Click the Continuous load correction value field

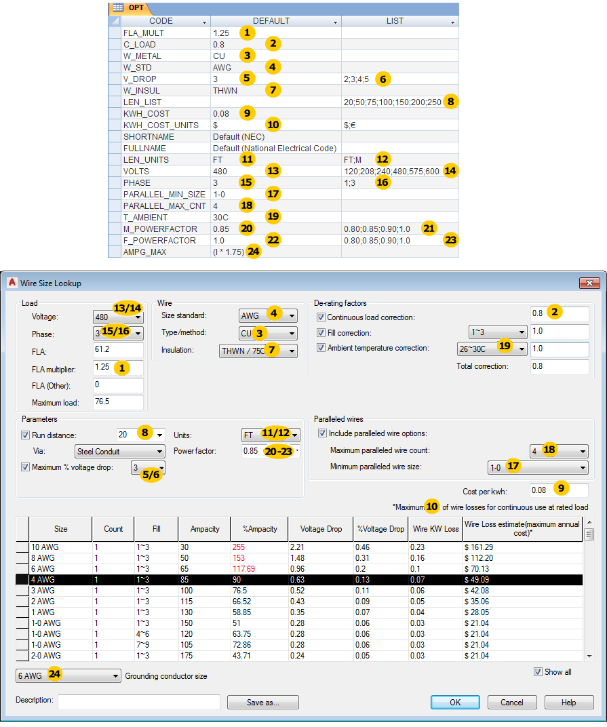tap(560, 314)
